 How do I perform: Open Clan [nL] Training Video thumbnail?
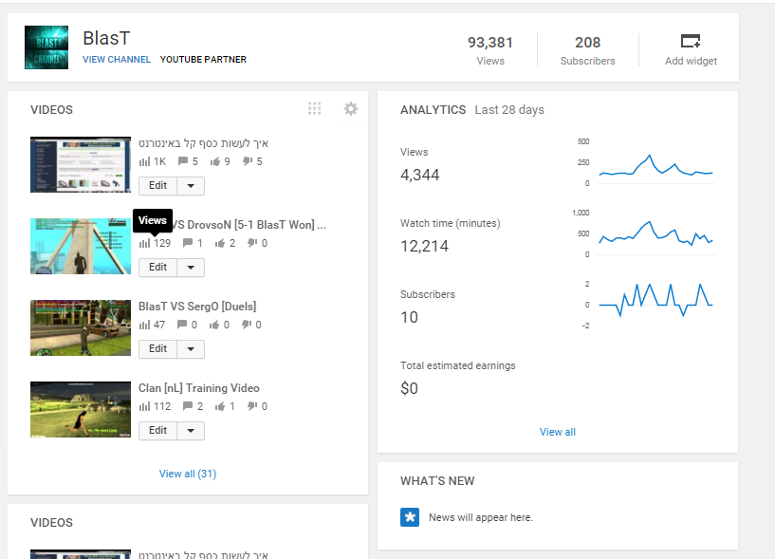(81, 409)
